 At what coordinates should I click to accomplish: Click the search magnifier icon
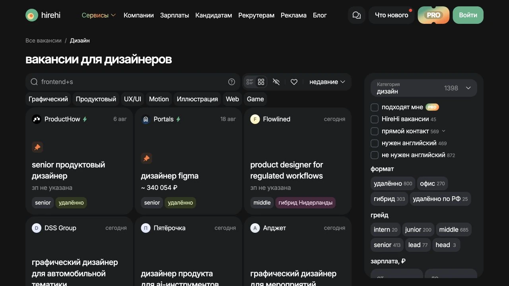tap(34, 82)
